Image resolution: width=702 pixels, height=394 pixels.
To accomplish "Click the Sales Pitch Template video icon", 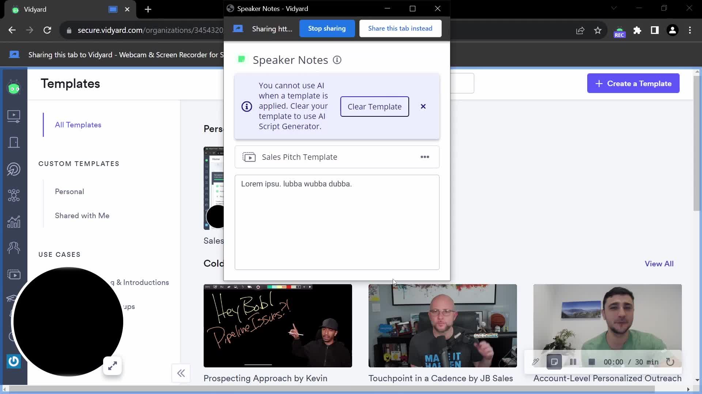I will coord(249,157).
